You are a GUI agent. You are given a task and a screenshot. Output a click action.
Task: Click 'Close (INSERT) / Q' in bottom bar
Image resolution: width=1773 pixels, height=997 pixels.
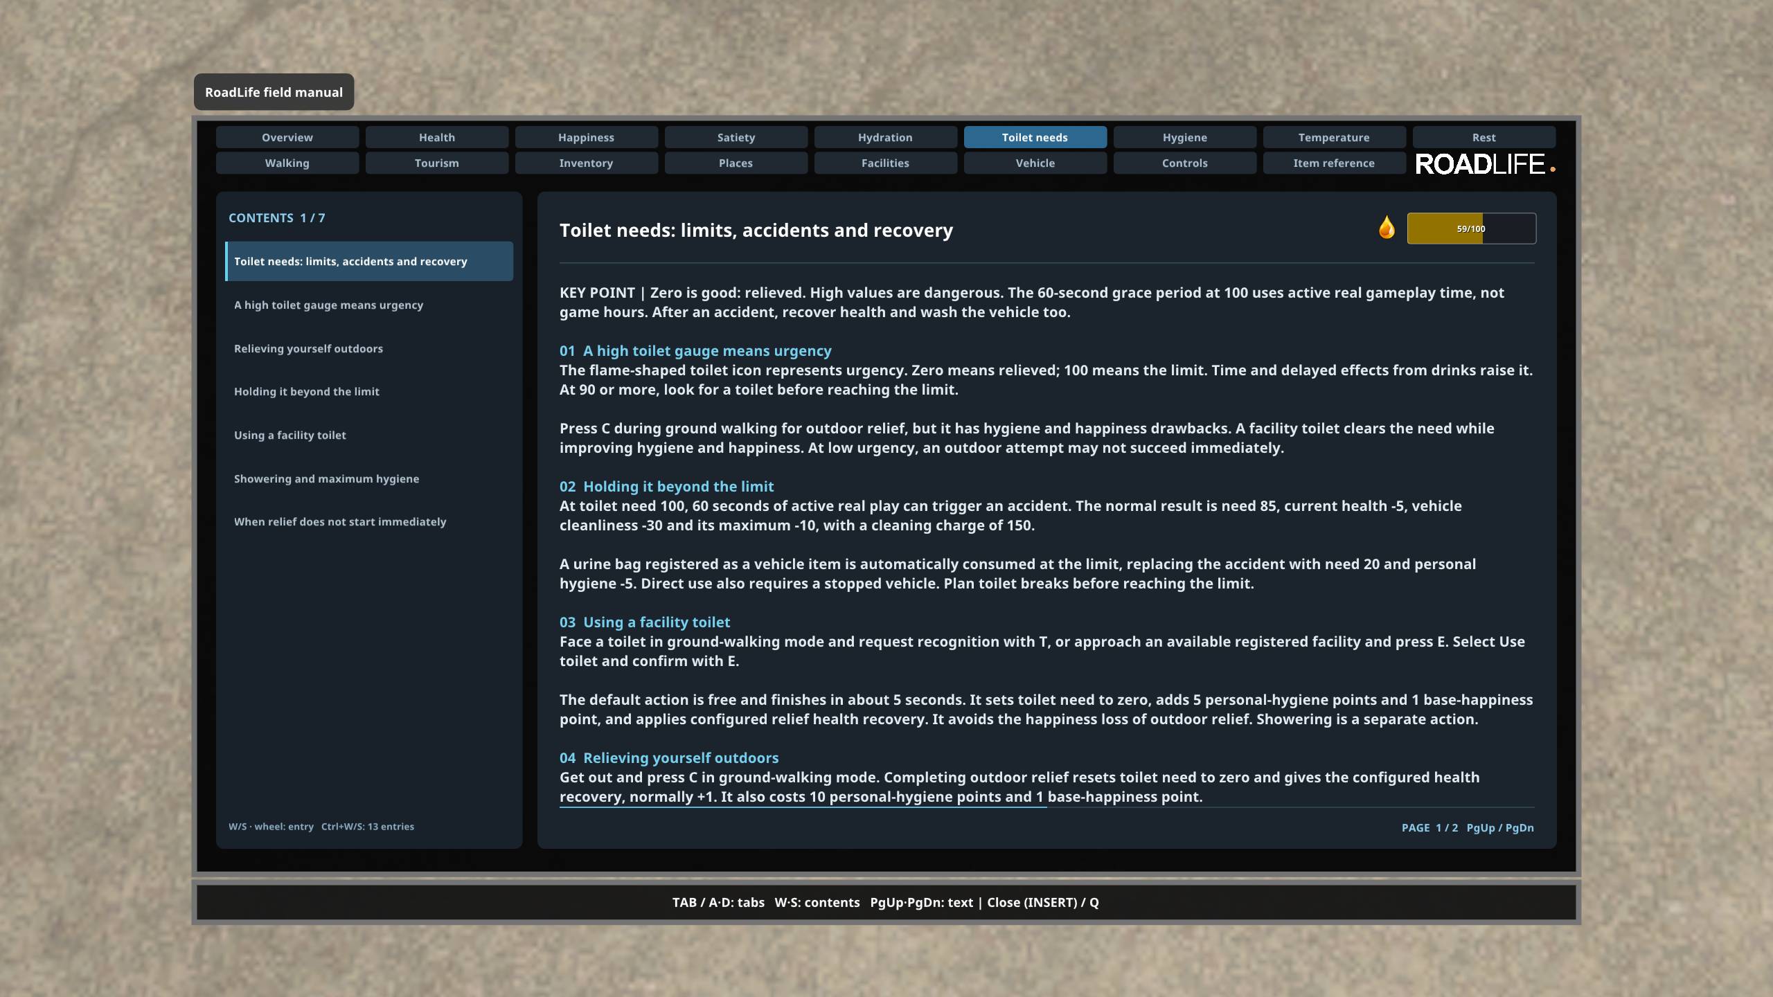(1043, 902)
